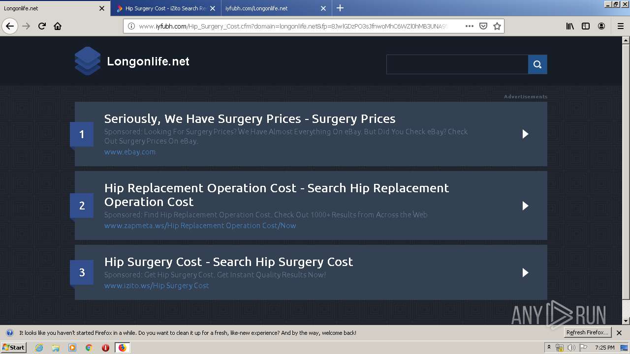Show site information icon in the address bar
The image size is (630, 354).
pos(131,26)
